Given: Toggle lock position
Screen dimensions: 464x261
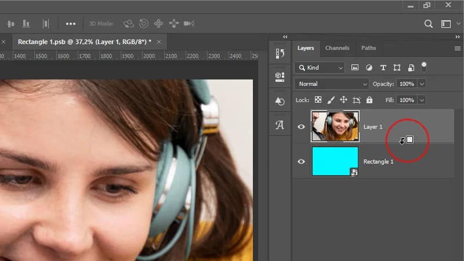Looking at the screenshot, I should 343,100.
